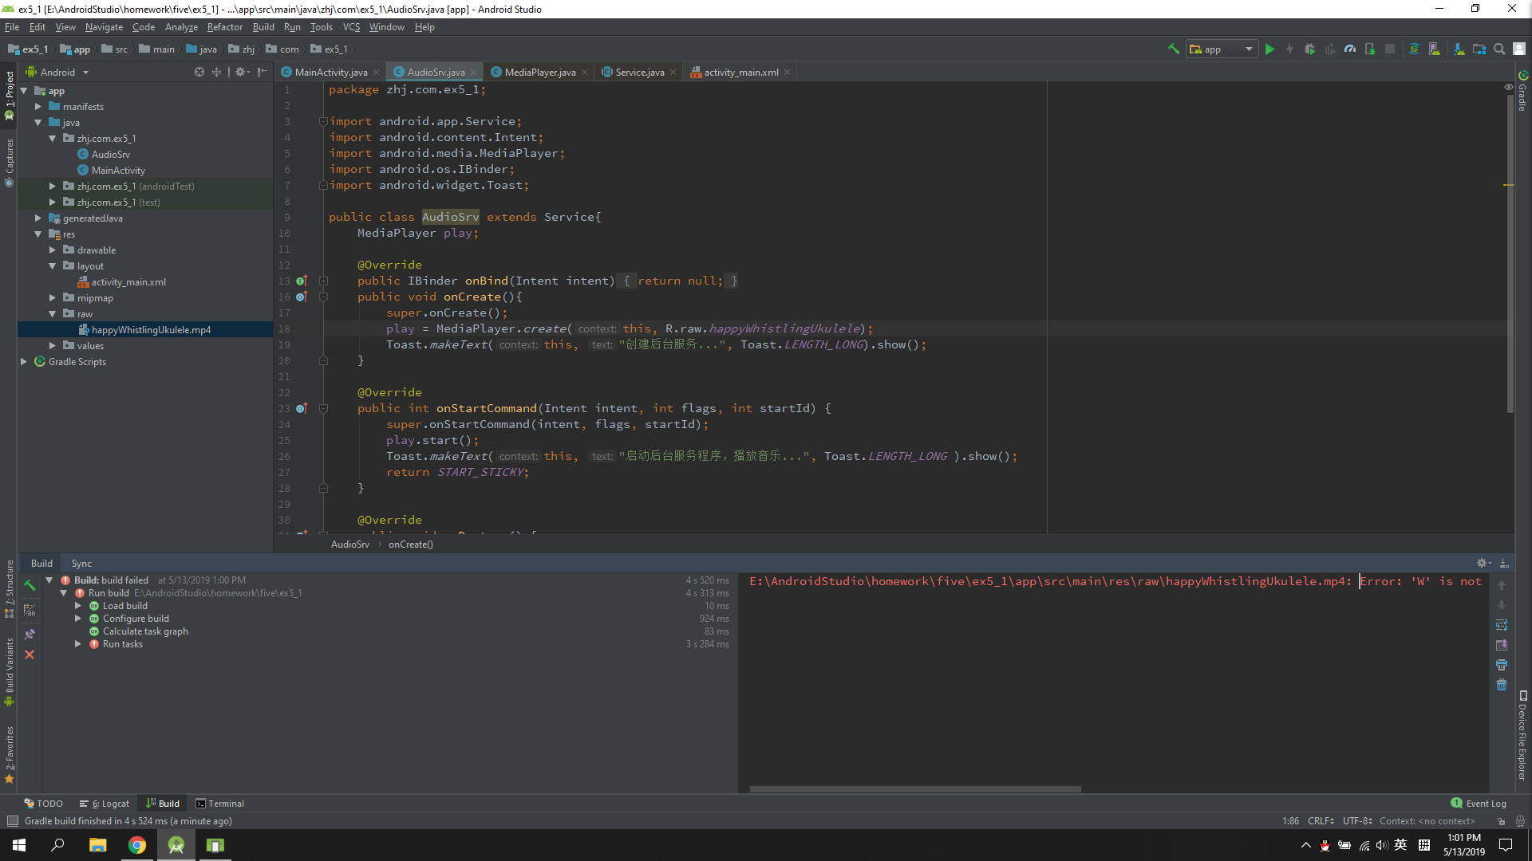Screen dimensions: 1532x861
Task: Click the Search Everywhere magnifier icon
Action: tap(1499, 49)
